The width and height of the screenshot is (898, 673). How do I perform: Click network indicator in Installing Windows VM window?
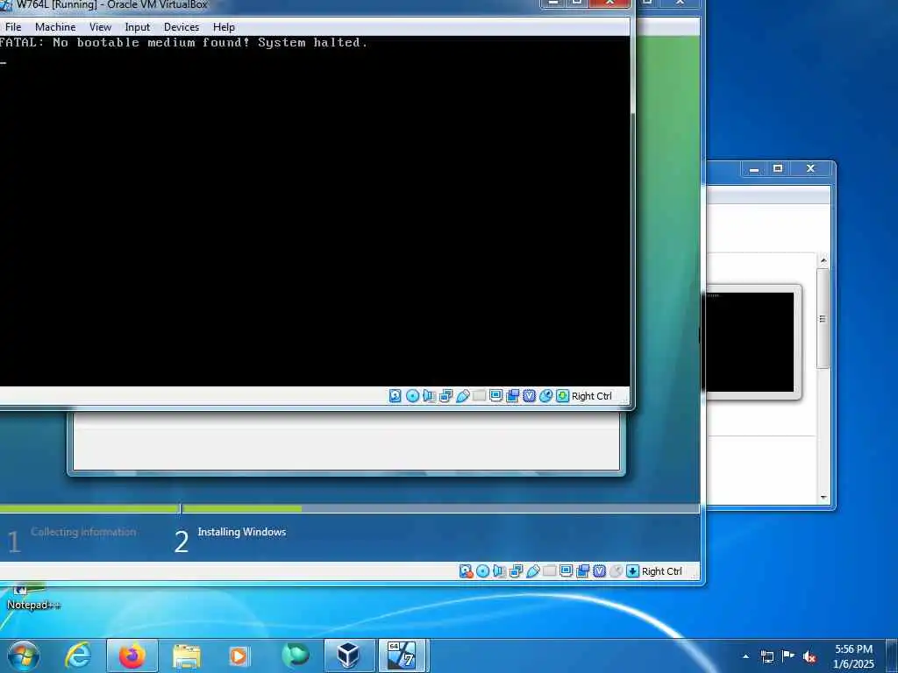click(x=516, y=571)
